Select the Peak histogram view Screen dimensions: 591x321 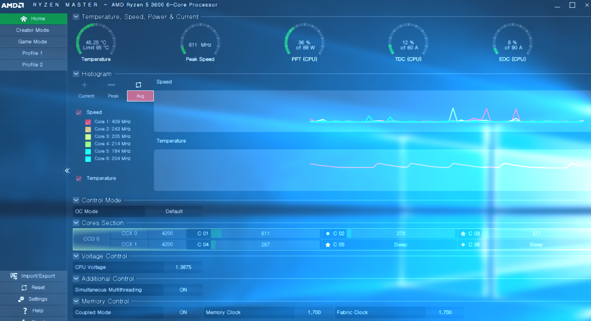113,96
